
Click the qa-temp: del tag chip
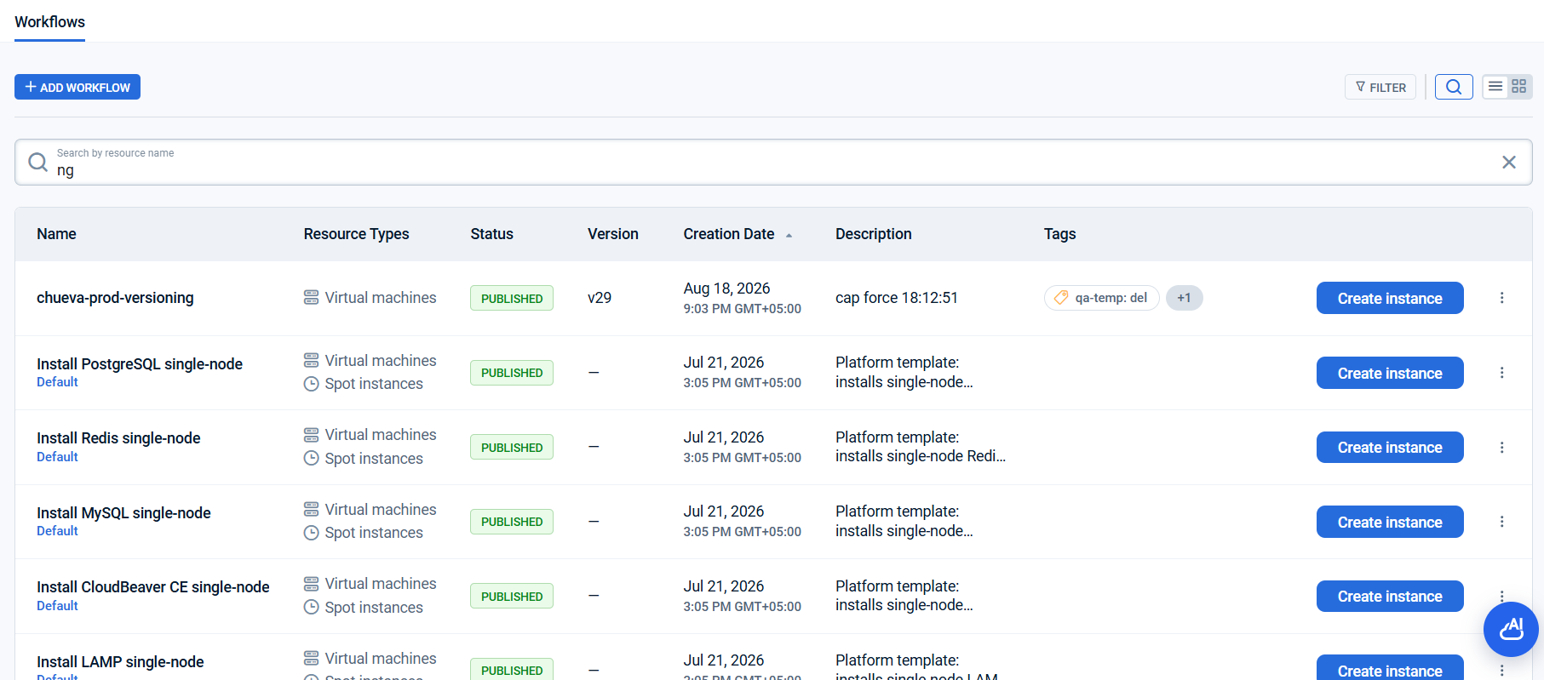click(1101, 298)
